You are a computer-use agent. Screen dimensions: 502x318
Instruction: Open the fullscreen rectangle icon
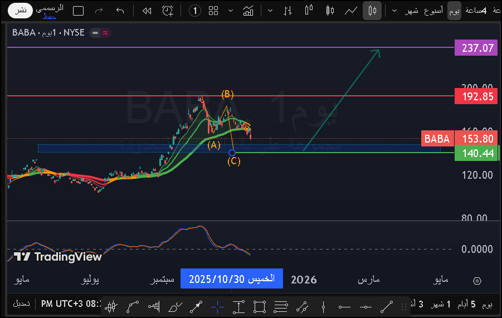(78, 11)
